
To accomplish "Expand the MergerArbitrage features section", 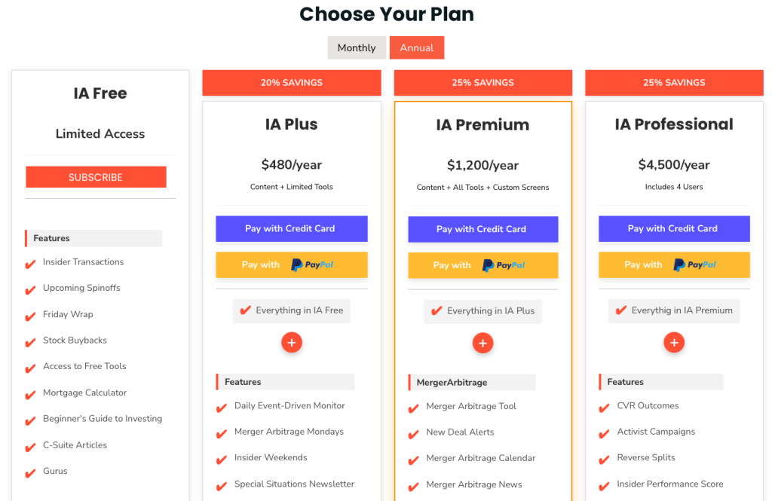I will pos(471,382).
